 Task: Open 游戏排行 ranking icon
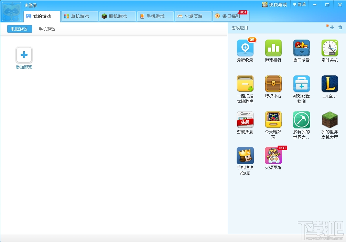273,48
